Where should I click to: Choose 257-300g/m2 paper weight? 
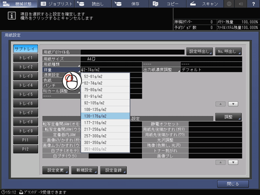pos(105,136)
